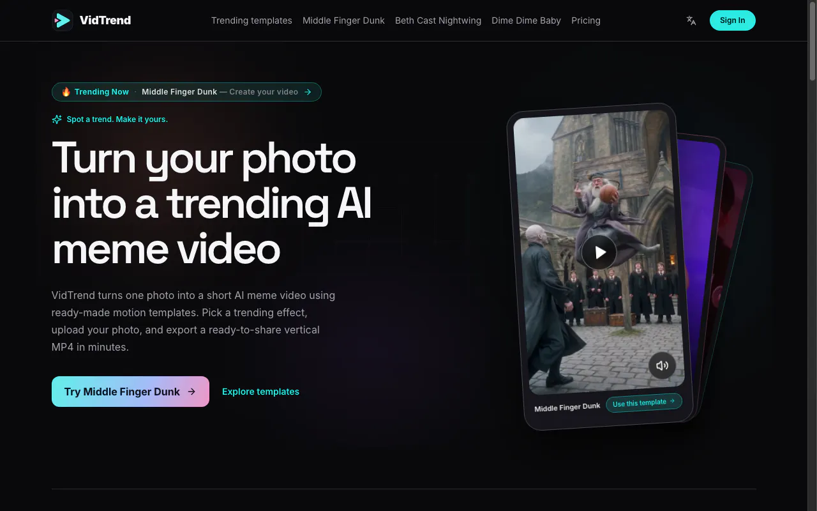Image resolution: width=817 pixels, height=511 pixels.
Task: Click Try Middle Finger Dunk button
Action: click(x=130, y=392)
